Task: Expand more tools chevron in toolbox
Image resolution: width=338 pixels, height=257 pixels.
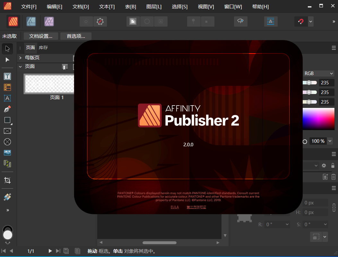Action: (x=8, y=210)
